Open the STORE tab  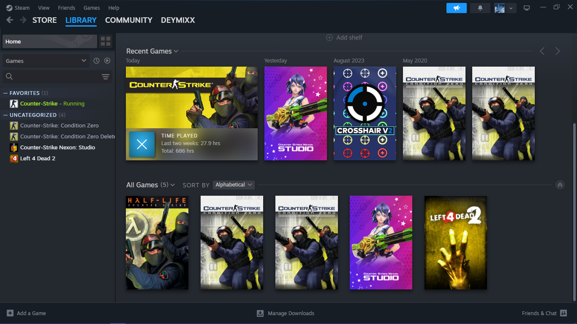44,20
